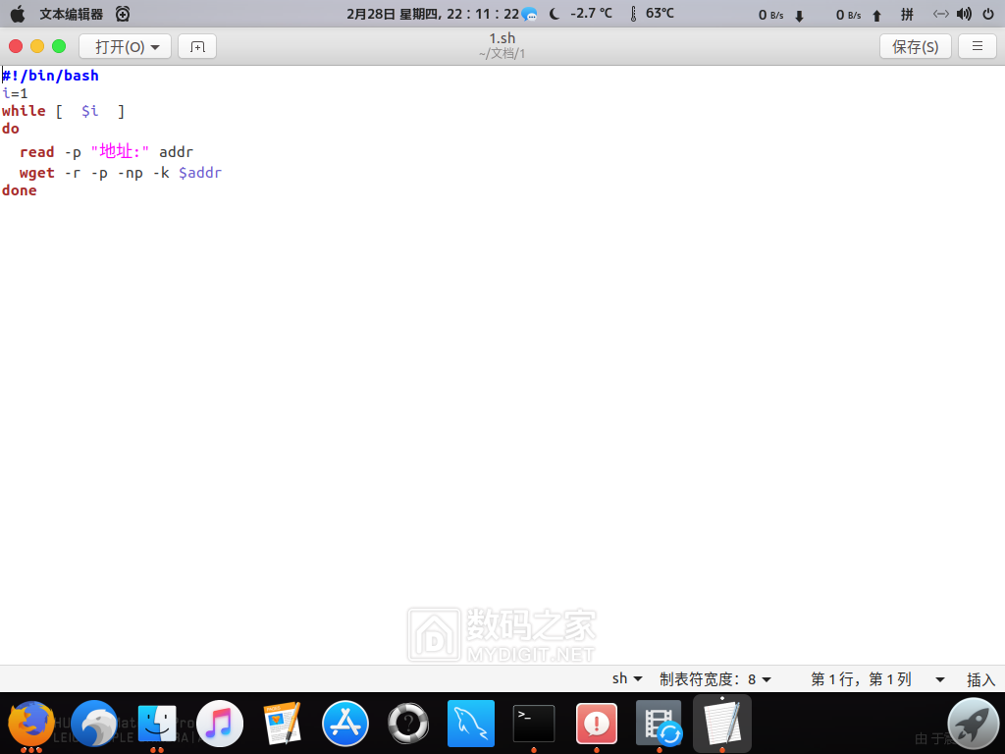Open the 文本编辑器 application menu
Screen dimensions: 1005x754
click(71, 14)
